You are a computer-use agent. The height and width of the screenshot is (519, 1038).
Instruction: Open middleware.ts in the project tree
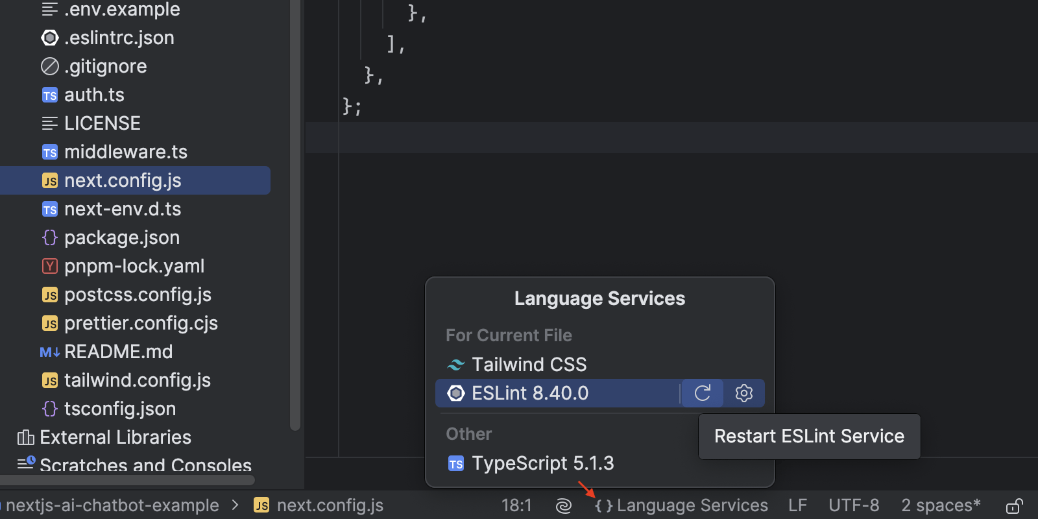[125, 152]
